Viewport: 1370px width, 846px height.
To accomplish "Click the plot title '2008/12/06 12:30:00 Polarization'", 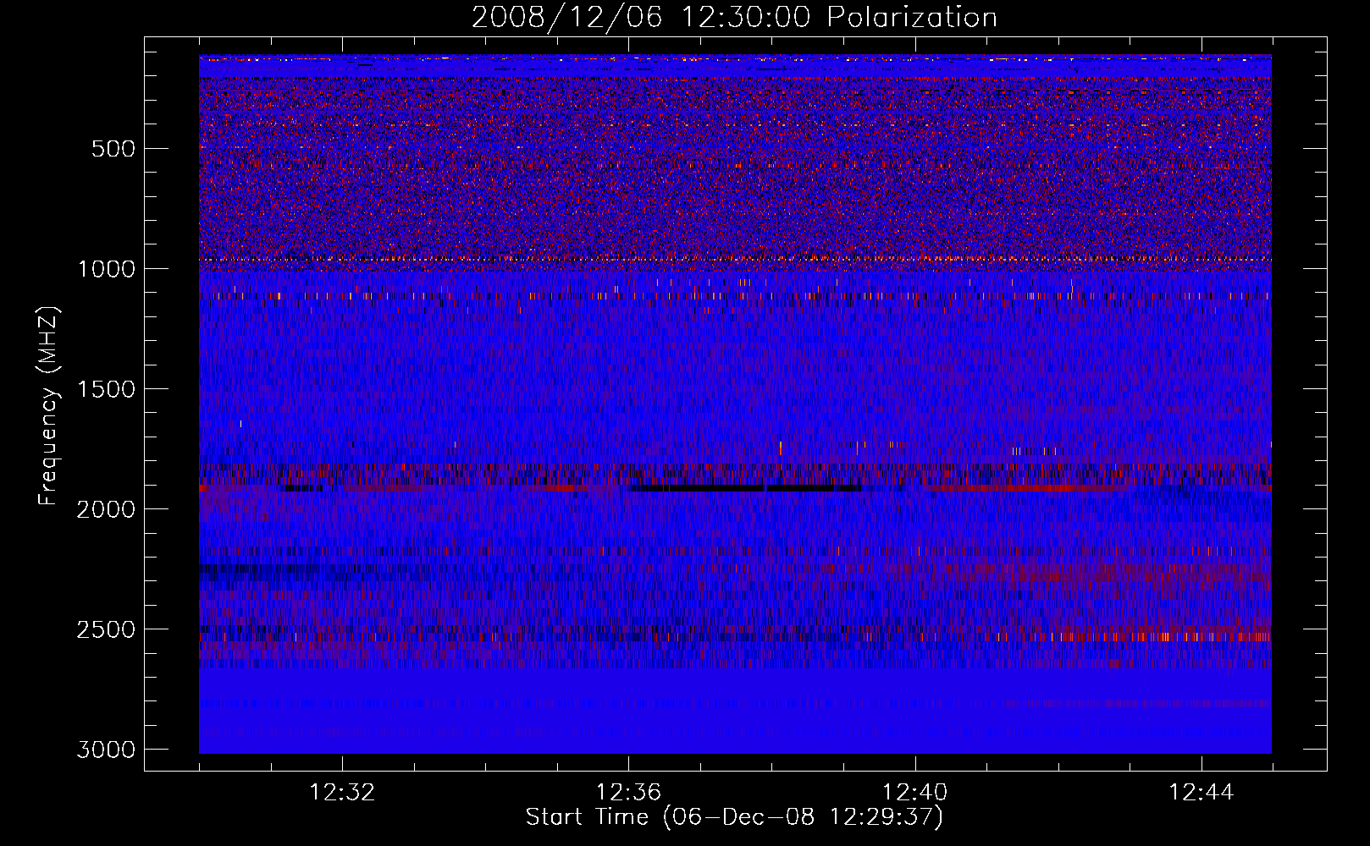I will tap(734, 17).
